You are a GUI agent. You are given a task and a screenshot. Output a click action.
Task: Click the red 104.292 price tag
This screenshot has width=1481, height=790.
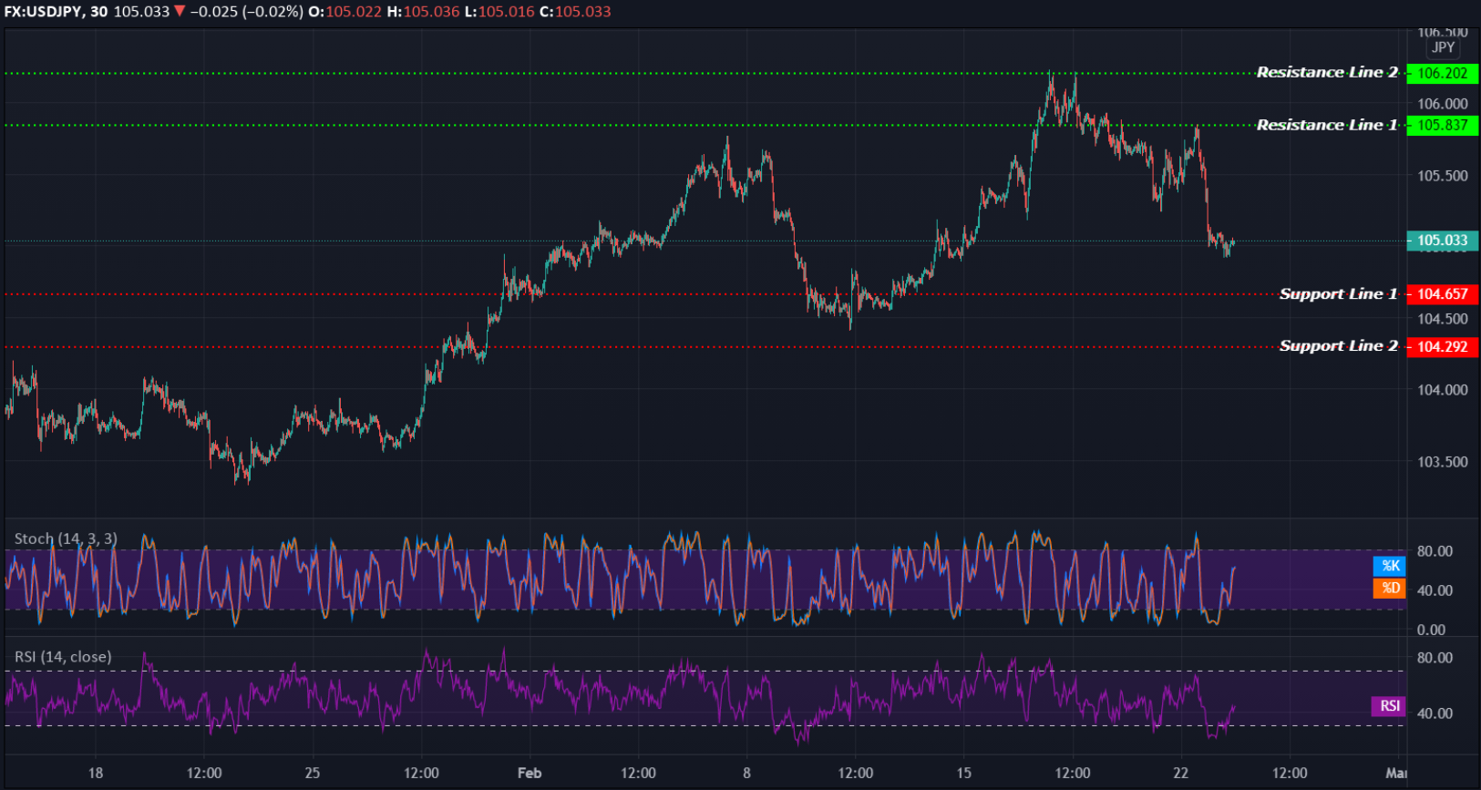pyautogui.click(x=1443, y=346)
